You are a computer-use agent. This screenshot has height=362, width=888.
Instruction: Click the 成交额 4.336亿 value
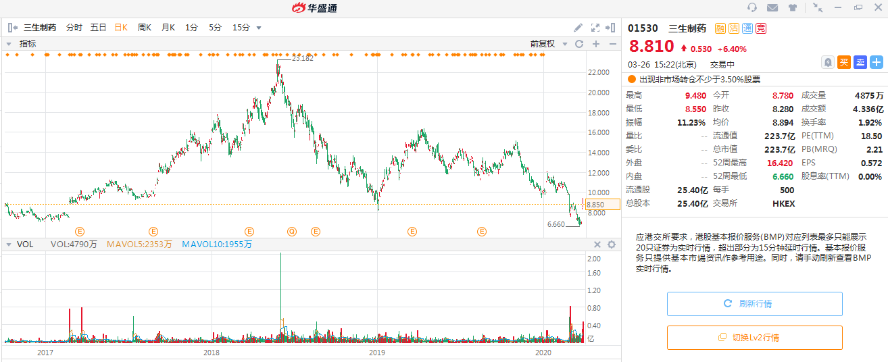868,109
